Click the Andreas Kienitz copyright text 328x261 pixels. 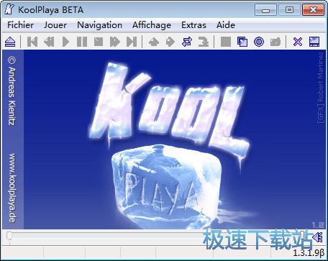click(x=12, y=91)
